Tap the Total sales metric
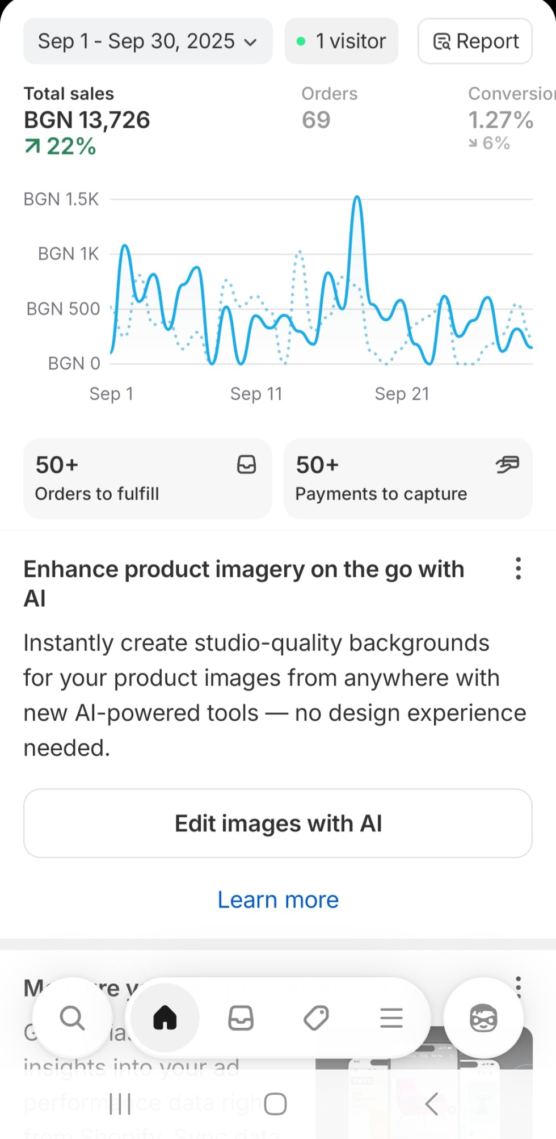This screenshot has height=1139, width=556. 87,120
